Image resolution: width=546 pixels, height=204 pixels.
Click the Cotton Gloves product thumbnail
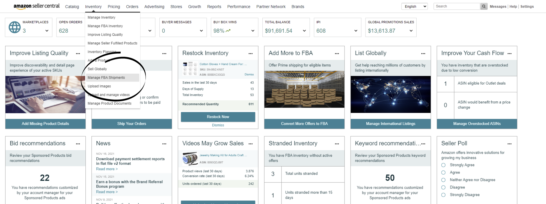(190, 69)
